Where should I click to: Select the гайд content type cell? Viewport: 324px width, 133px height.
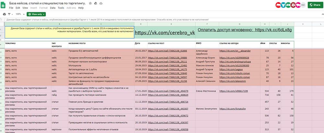pos(60,96)
